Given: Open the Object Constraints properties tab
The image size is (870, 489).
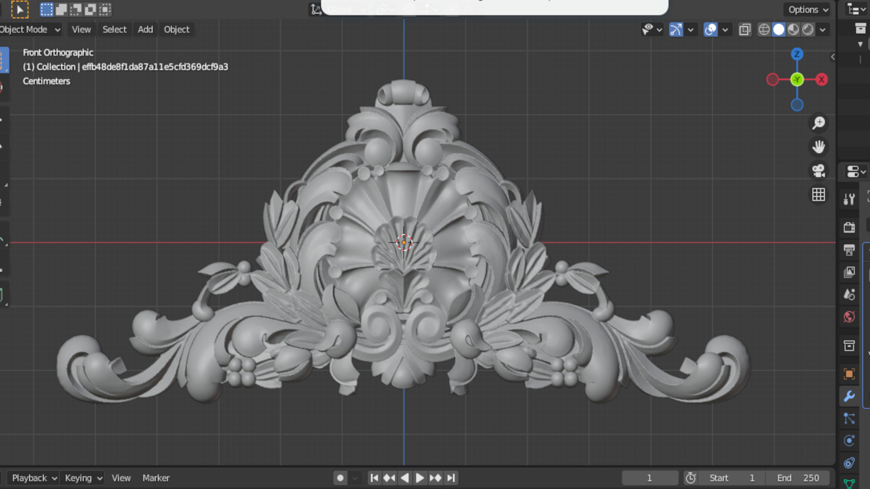Looking at the screenshot, I should tap(849, 463).
